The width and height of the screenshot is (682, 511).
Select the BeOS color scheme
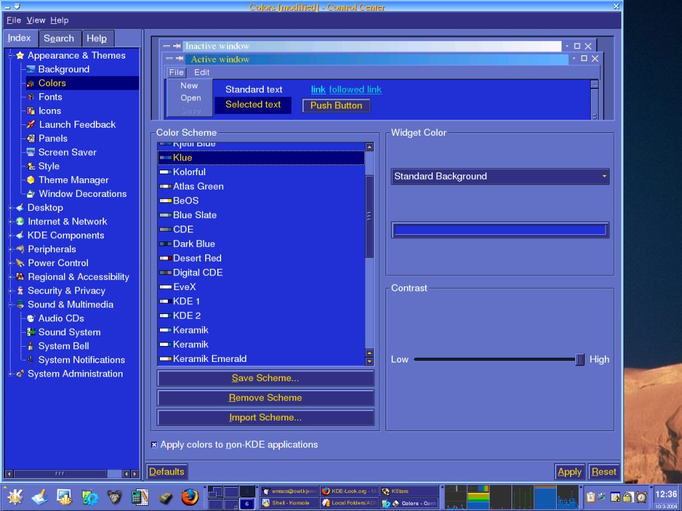(x=261, y=201)
